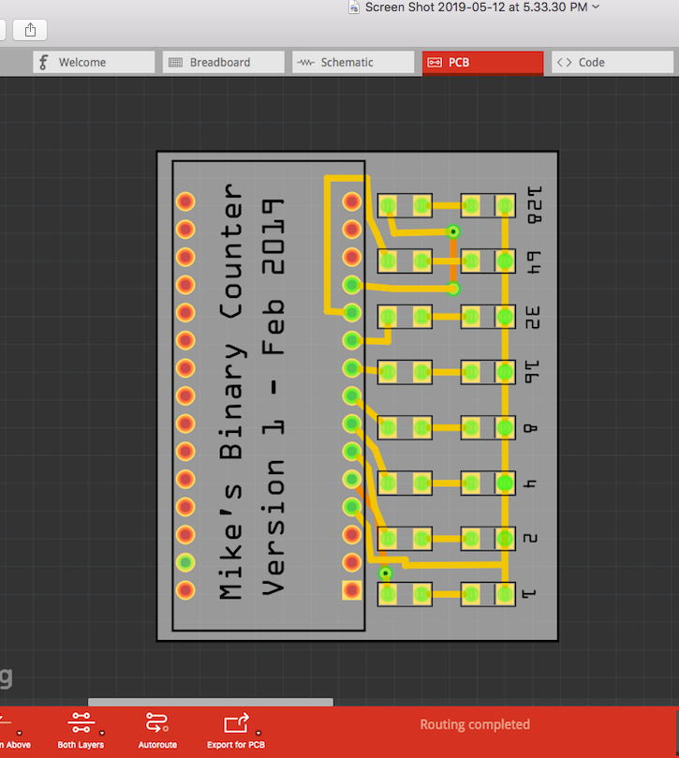Click the horizontal scrollbar below the canvas

210,702
